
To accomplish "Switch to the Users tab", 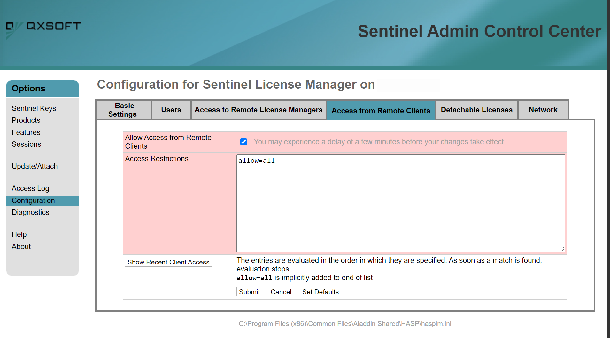I will [x=171, y=110].
